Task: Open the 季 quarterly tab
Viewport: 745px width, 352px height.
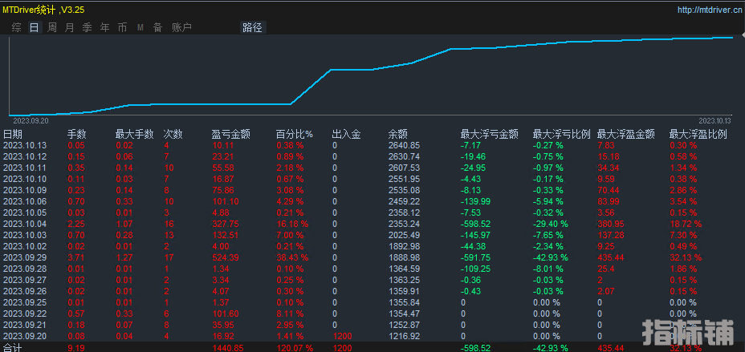Action: click(87, 27)
